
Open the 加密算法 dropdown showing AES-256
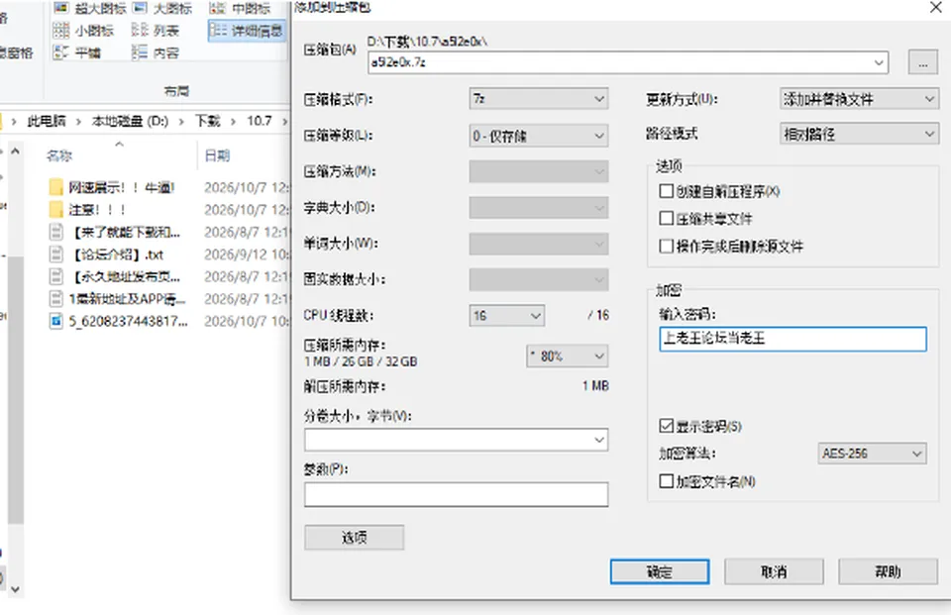(872, 453)
